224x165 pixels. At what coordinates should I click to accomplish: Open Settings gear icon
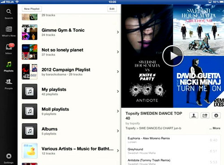[9, 156]
